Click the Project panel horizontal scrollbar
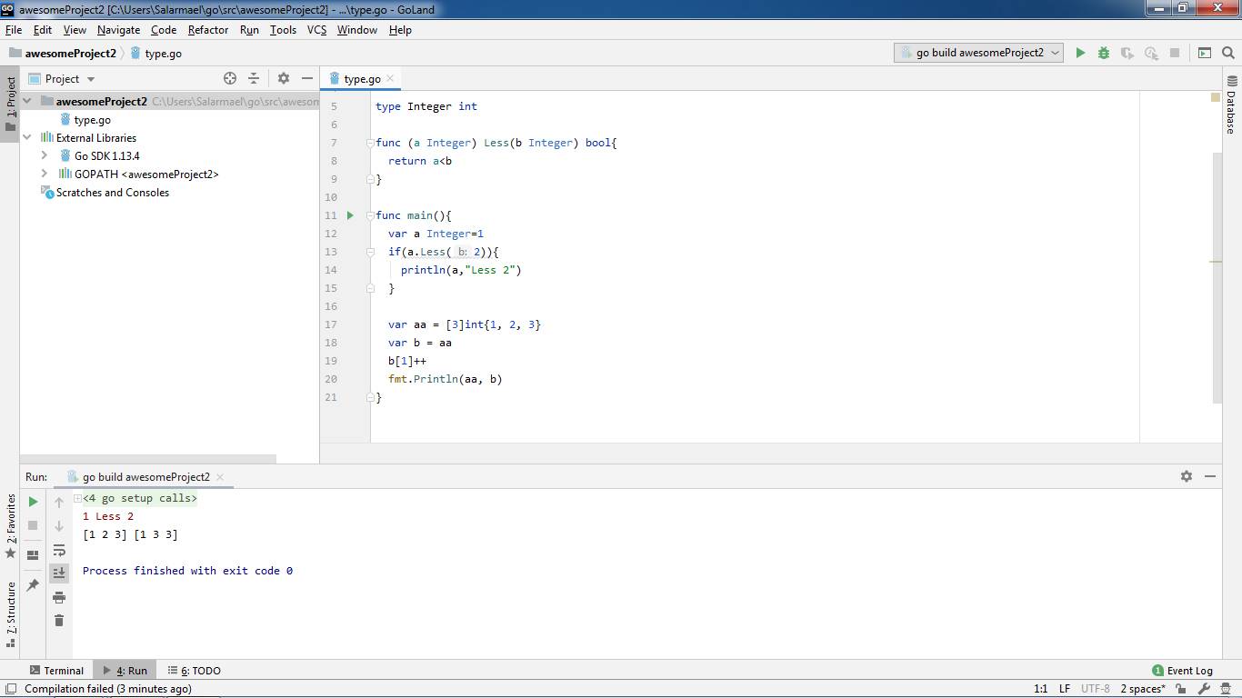 coord(148,459)
